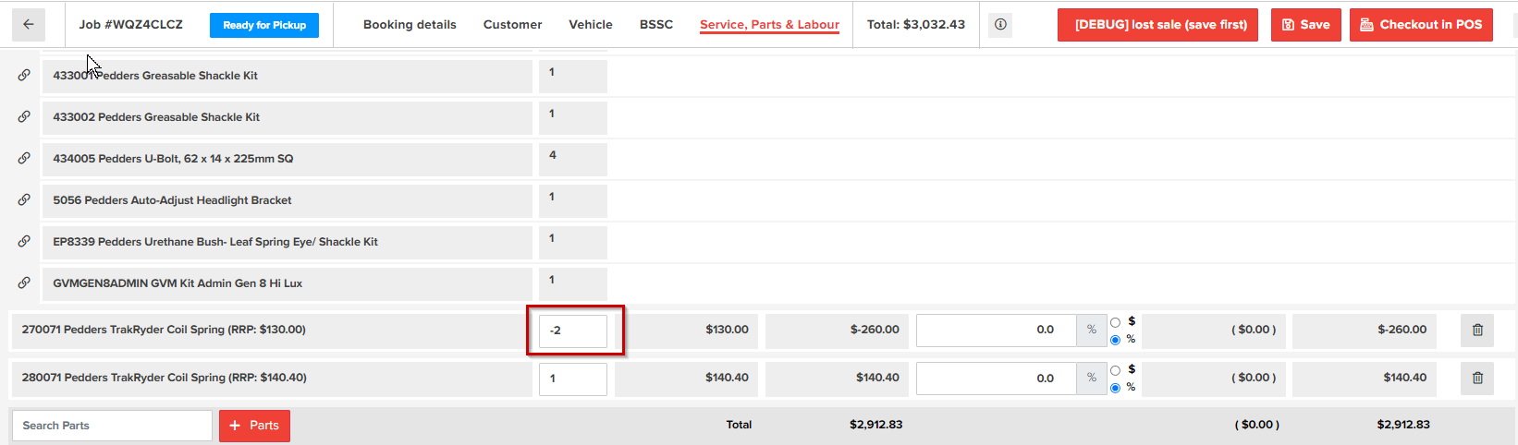The image size is (1518, 445).
Task: Click Checkout in POS button
Action: click(1421, 25)
